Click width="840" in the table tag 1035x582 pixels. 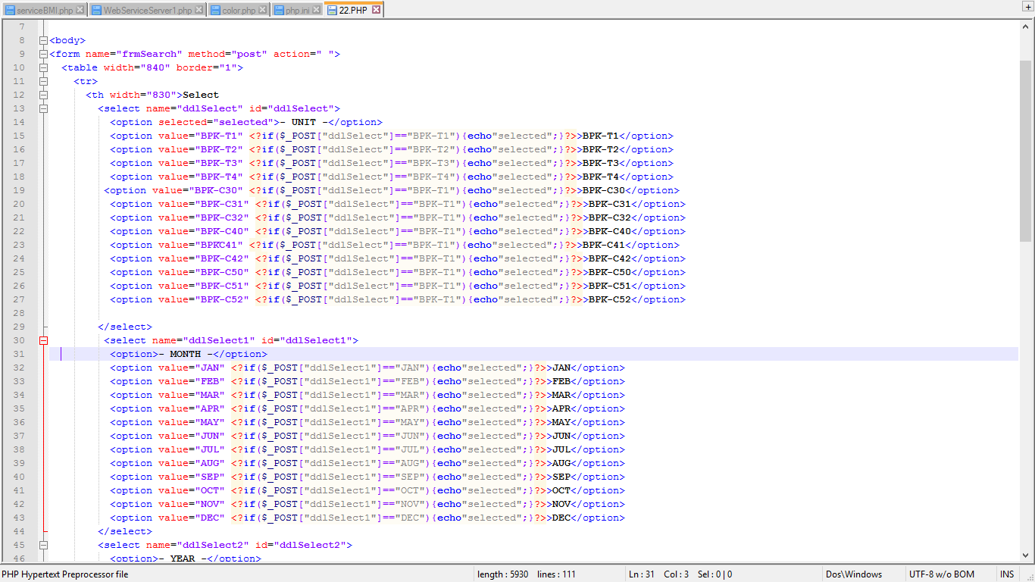[x=137, y=67]
